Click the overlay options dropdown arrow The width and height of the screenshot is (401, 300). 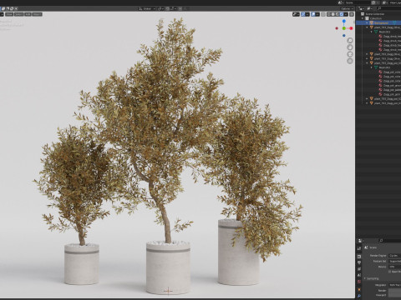coord(317,14)
